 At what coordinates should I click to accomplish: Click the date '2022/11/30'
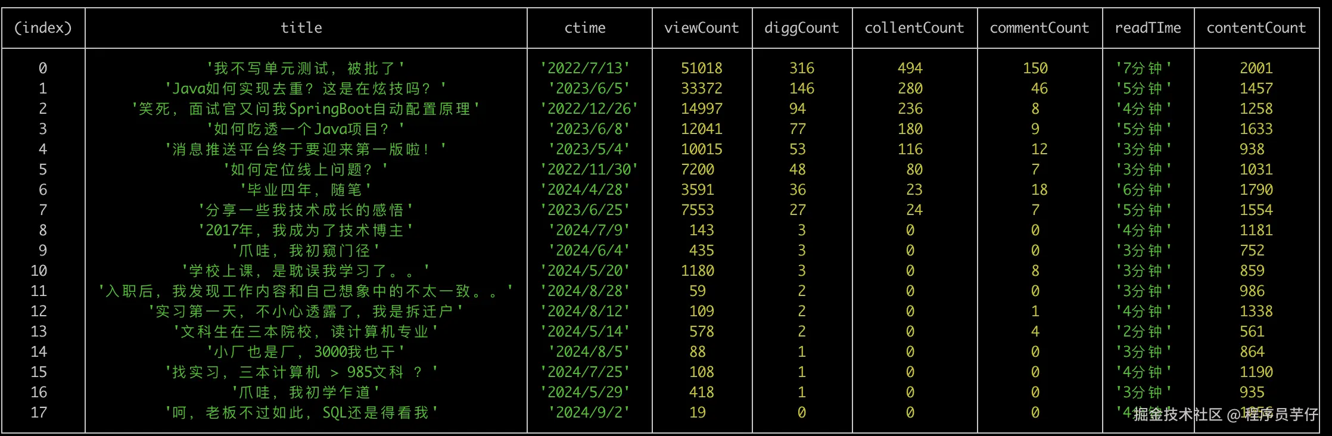click(x=589, y=170)
